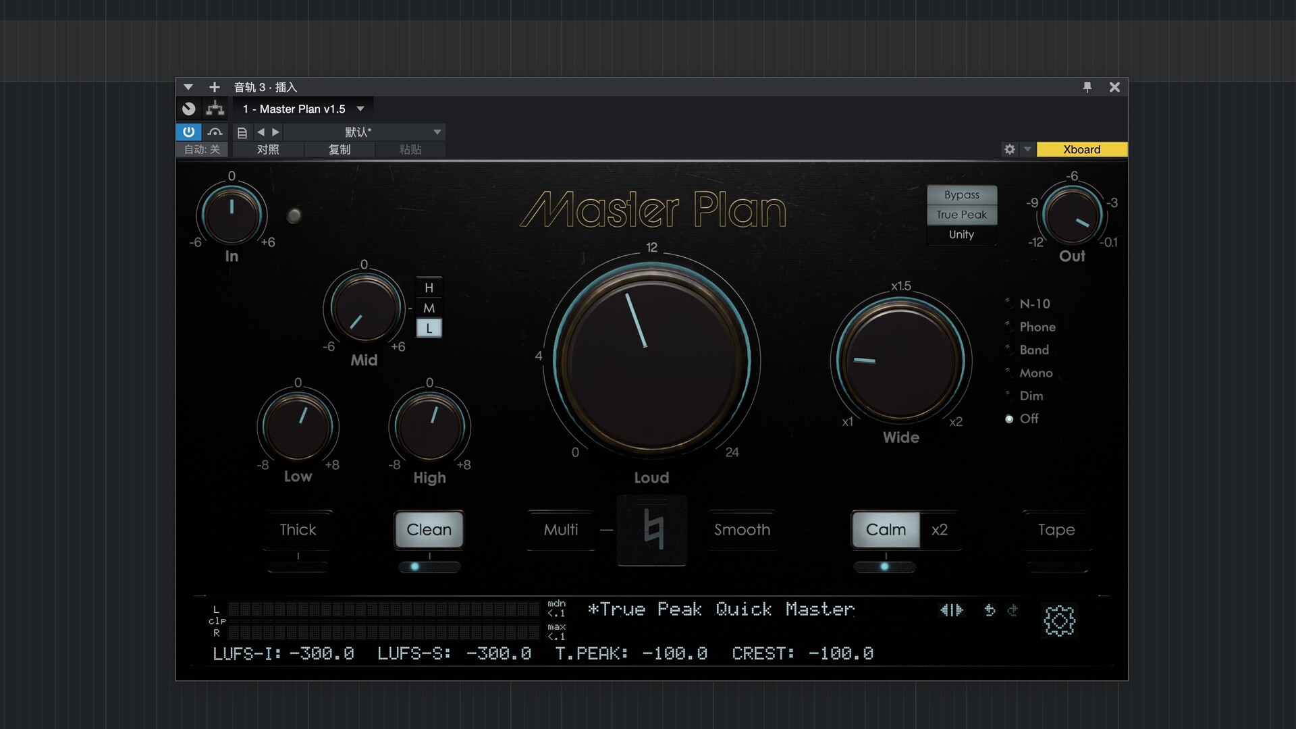Image resolution: width=1296 pixels, height=729 pixels.
Task: Click the 对照 compare button
Action: [268, 149]
